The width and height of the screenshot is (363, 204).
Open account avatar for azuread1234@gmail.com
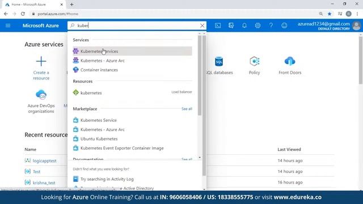357,25
